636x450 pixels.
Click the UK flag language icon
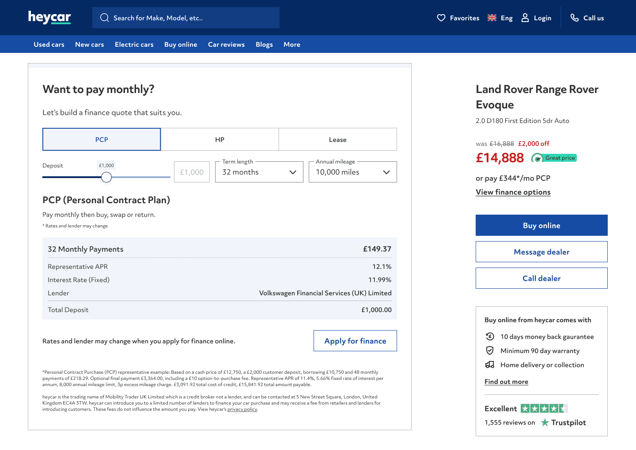point(492,18)
